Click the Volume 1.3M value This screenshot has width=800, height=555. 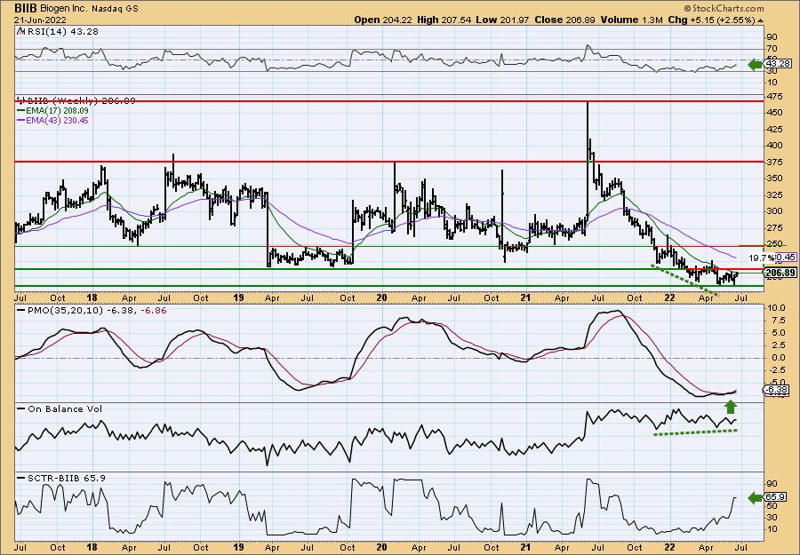[x=632, y=20]
